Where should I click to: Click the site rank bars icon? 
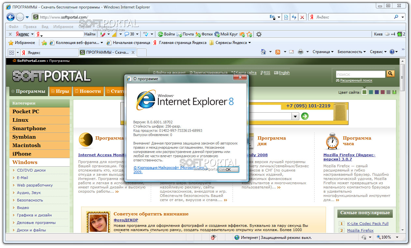coord(114,34)
